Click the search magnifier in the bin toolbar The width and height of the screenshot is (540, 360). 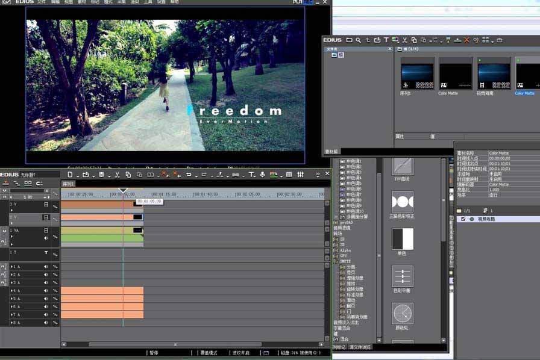358,40
